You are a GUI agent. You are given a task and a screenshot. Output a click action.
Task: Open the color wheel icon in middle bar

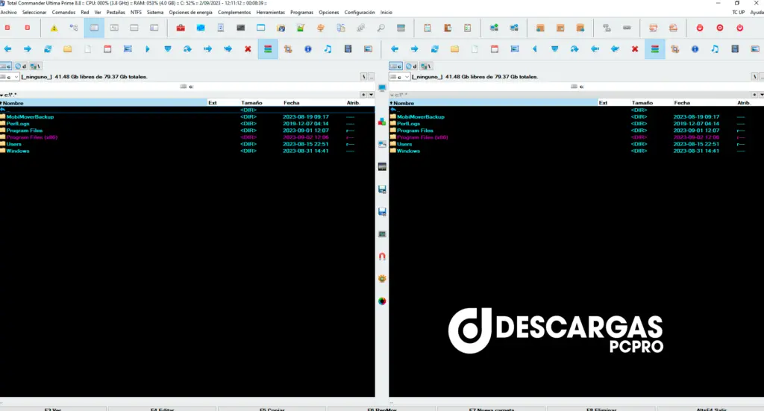click(382, 301)
